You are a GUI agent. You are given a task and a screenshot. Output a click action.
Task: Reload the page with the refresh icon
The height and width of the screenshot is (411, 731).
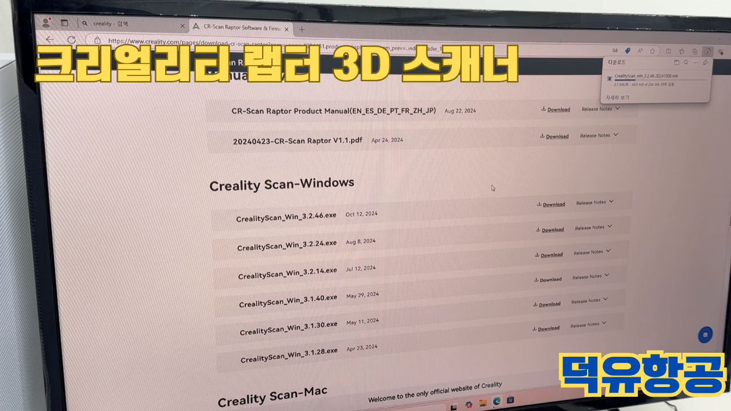[71, 40]
